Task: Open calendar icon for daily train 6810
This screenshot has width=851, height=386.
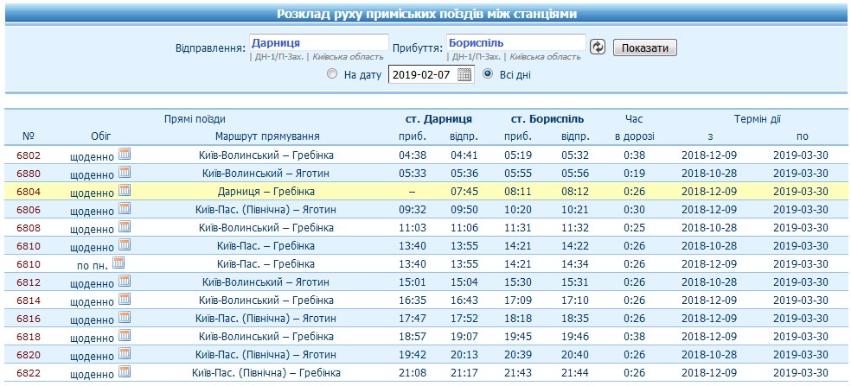Action: coord(125,245)
